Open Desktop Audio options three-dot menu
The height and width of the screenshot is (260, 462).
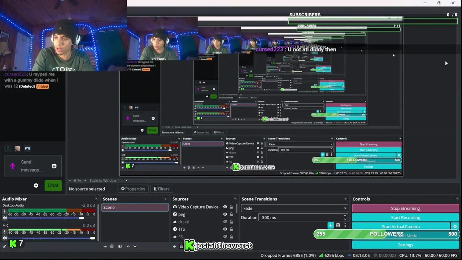coord(5,212)
